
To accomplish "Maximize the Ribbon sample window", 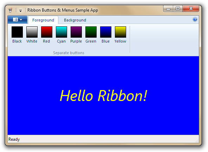I will pos(178,9).
